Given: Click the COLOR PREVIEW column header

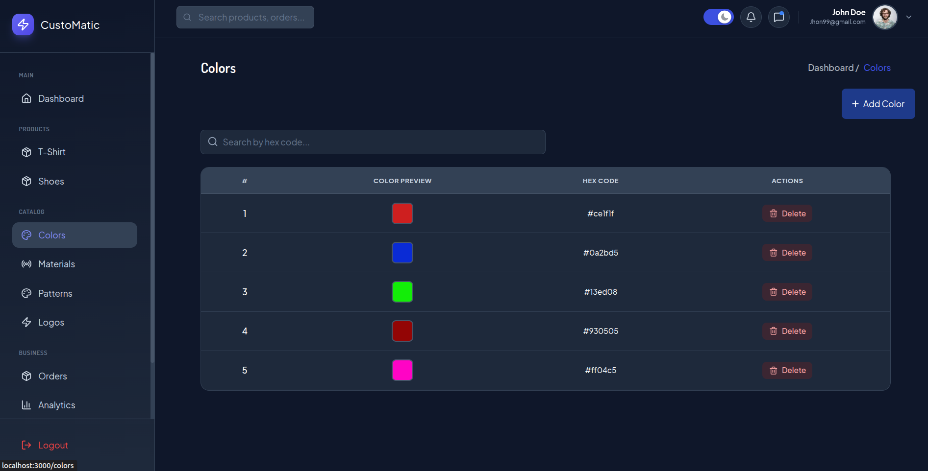Looking at the screenshot, I should point(402,181).
